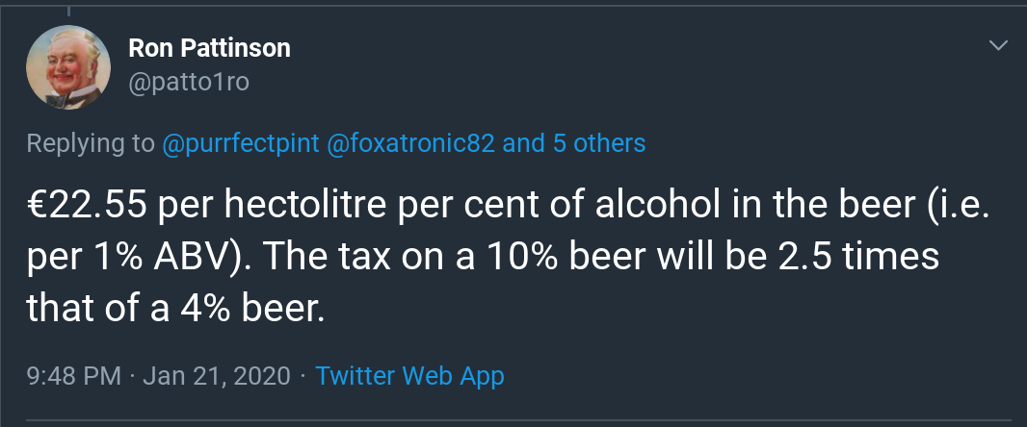Show the "and 5 others" recipients
The image size is (1027, 427).
click(574, 143)
